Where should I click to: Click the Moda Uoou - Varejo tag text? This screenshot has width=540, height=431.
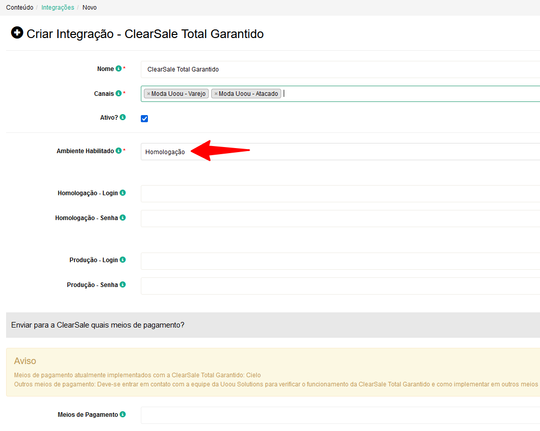pos(178,94)
